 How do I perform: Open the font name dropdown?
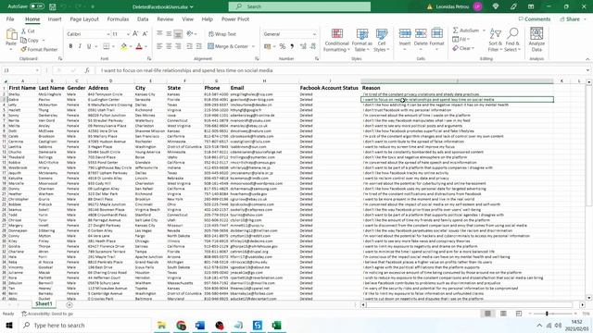pyautogui.click(x=108, y=34)
